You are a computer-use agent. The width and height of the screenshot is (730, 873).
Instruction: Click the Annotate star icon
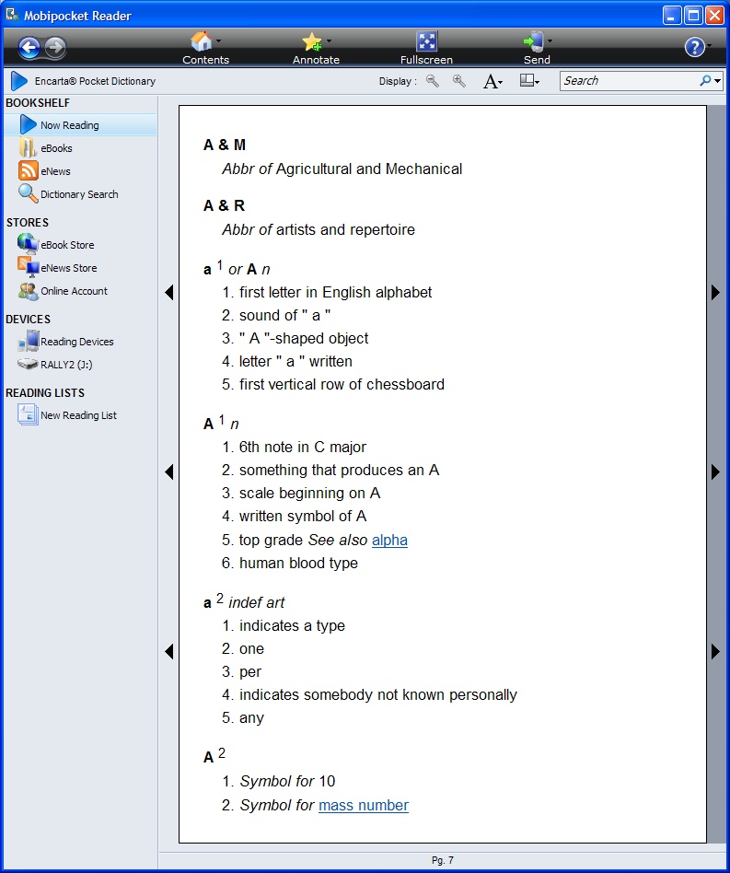coord(311,41)
